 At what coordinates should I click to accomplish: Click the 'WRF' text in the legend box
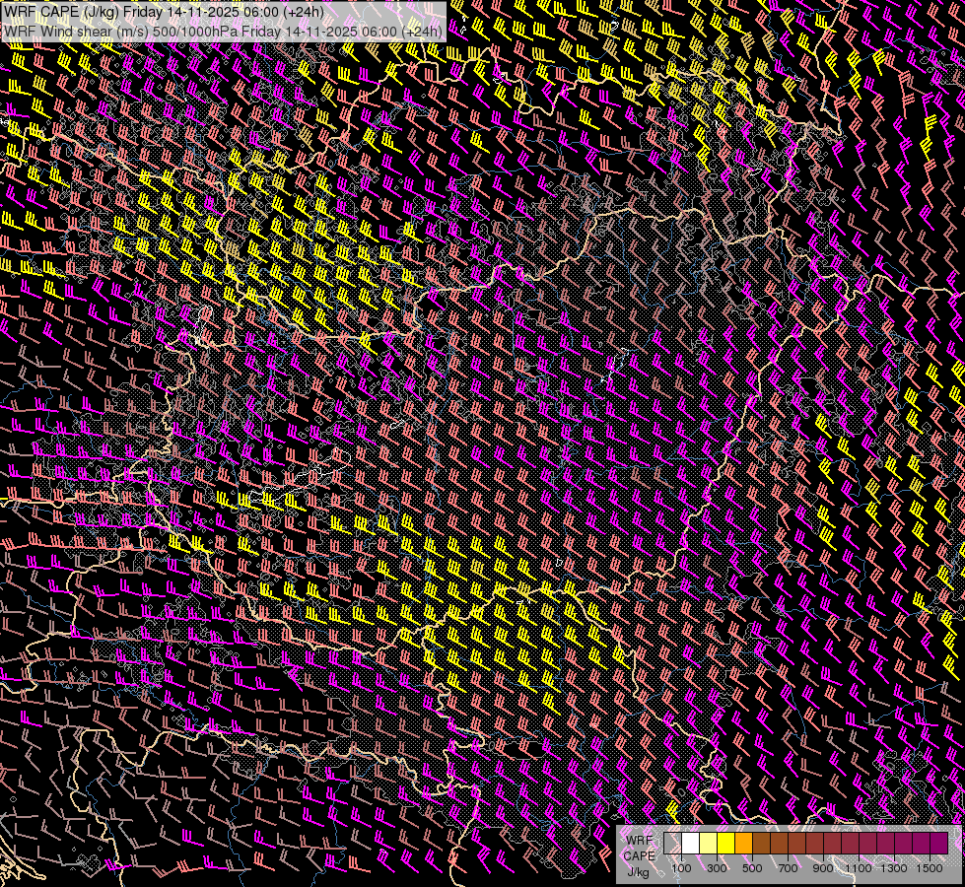click(x=639, y=840)
